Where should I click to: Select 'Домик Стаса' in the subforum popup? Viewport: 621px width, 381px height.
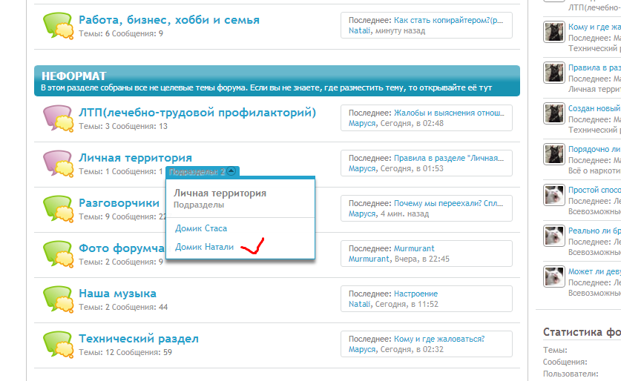(x=201, y=228)
